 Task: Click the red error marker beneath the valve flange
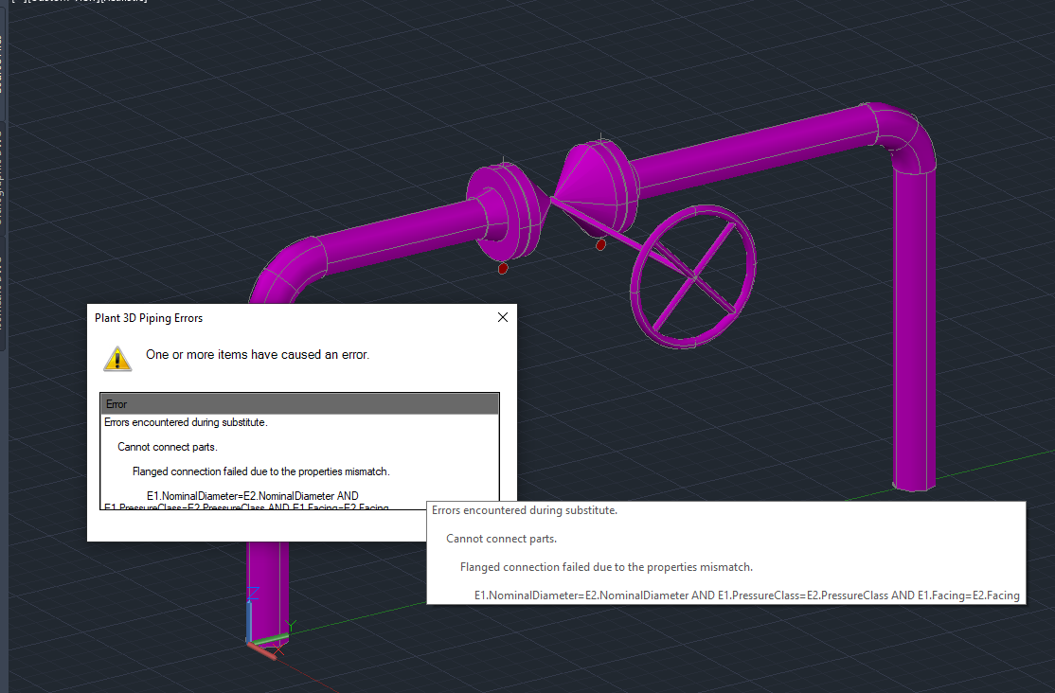click(x=503, y=267)
